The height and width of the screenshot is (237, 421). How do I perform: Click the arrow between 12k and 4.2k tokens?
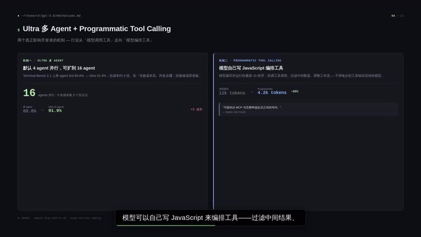point(251,92)
